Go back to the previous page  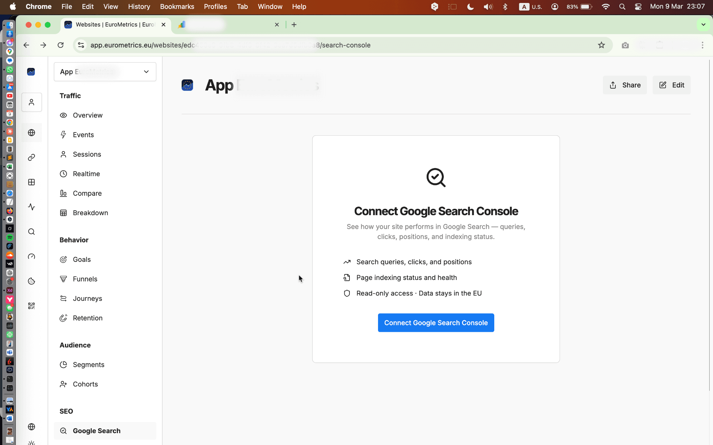pyautogui.click(x=26, y=45)
